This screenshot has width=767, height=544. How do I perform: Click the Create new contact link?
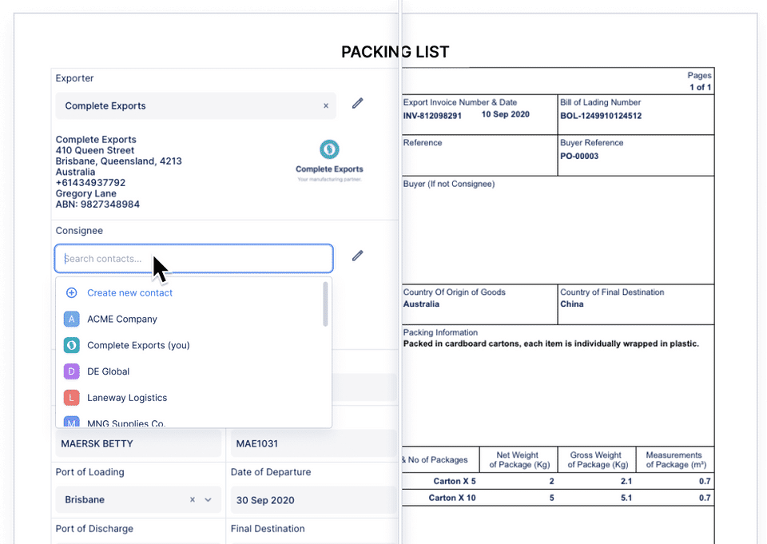[x=129, y=293]
